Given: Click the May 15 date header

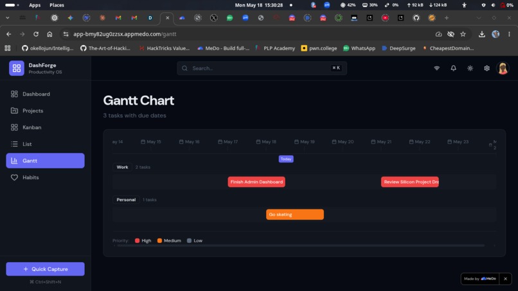Looking at the screenshot, I should 151,142.
